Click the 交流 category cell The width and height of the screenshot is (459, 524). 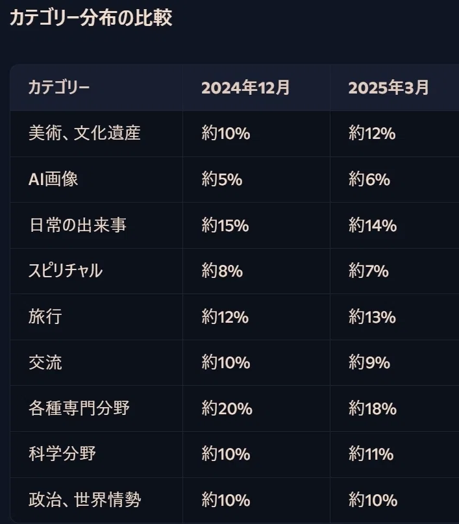tap(45, 362)
